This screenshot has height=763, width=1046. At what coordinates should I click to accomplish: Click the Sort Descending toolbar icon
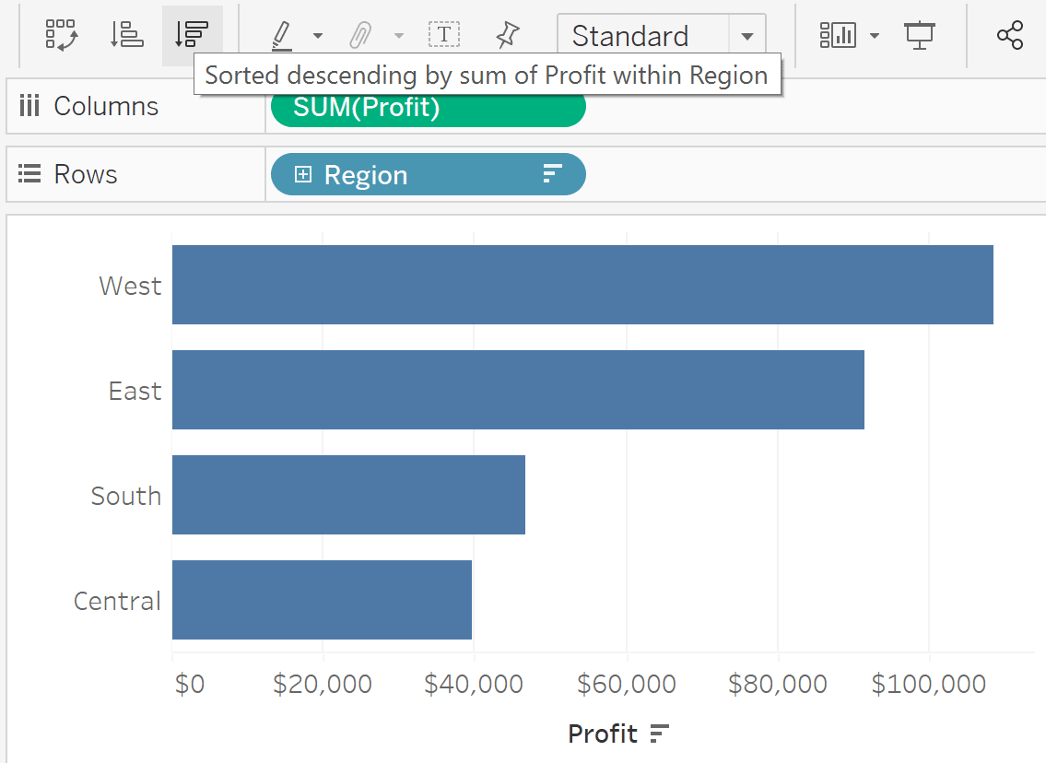(x=192, y=35)
